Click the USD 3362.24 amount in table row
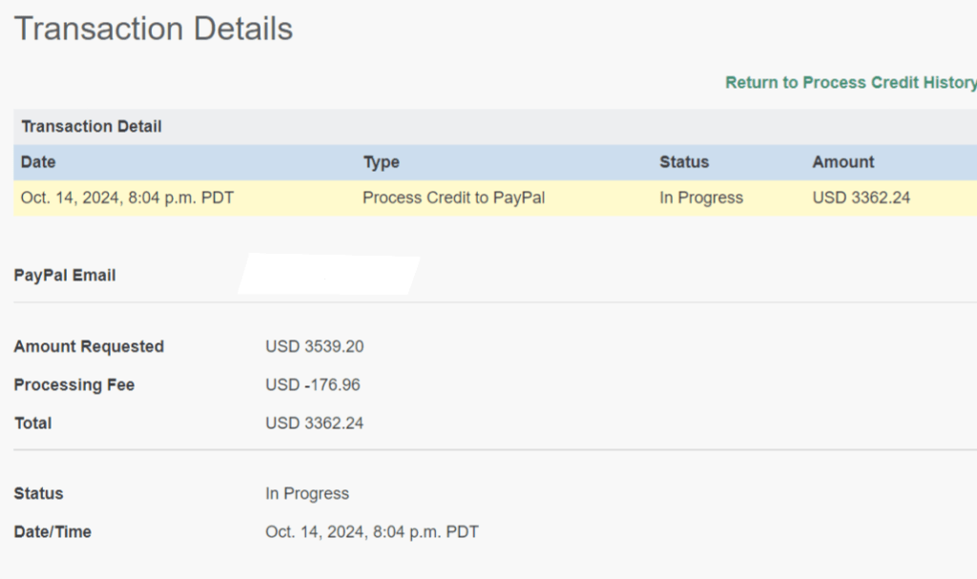This screenshot has width=977, height=579. point(862,198)
